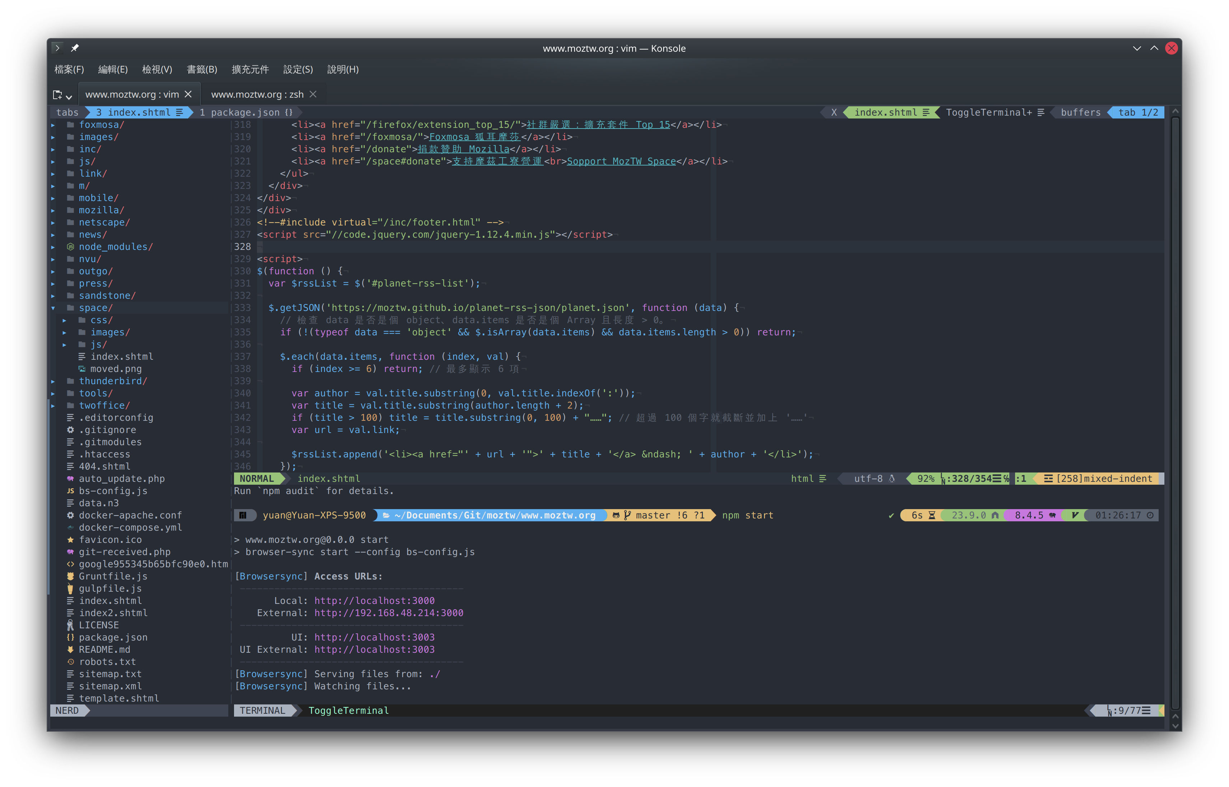Click the node_modules folder icon
This screenshot has width=1229, height=787.
tap(70, 247)
